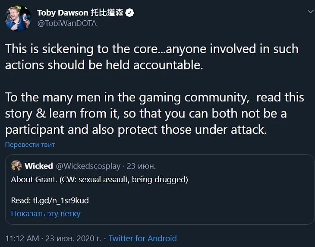The image size is (315, 247).
Task: Click the Wicked display name in quoted tweet
Action: click(x=39, y=166)
